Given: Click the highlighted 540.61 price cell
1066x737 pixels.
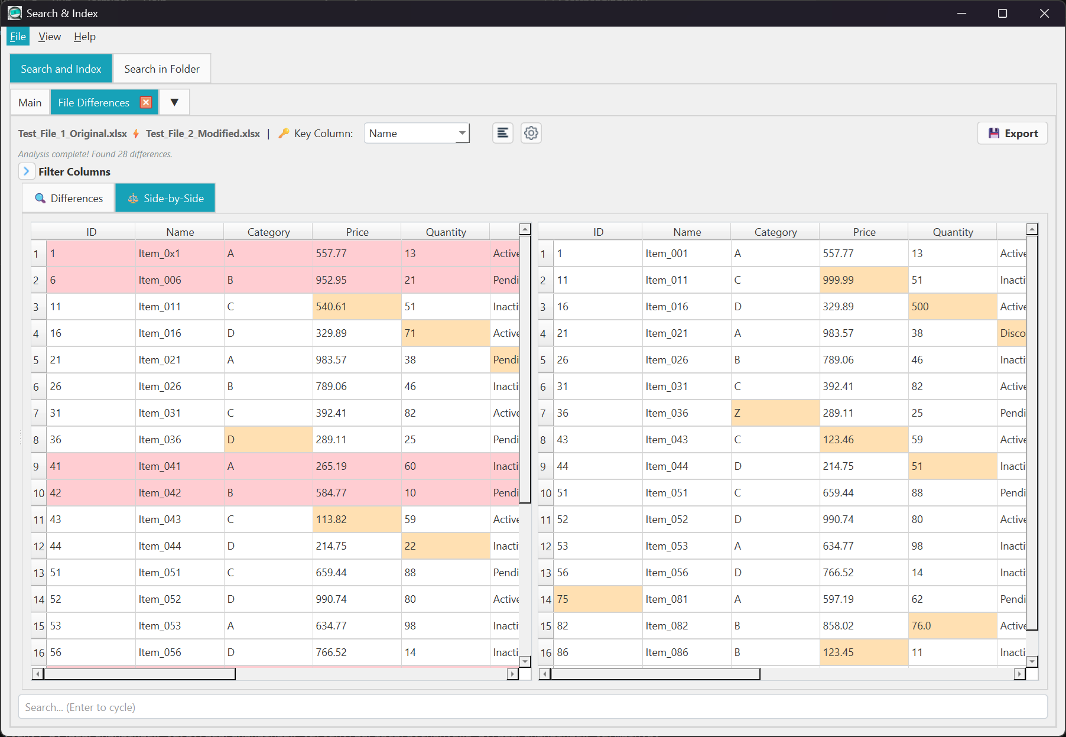Looking at the screenshot, I should 356,307.
